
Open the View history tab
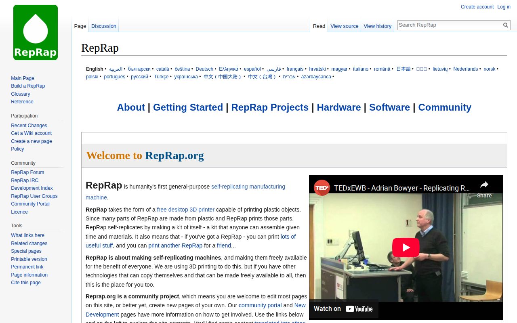[x=377, y=26]
